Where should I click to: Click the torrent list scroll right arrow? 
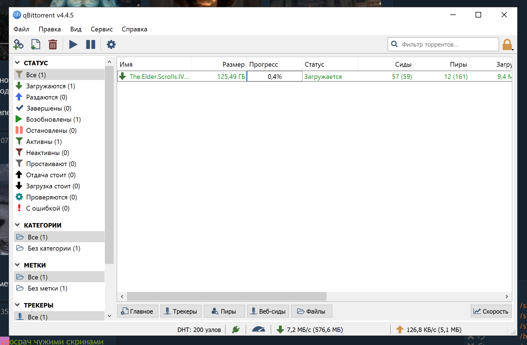[x=507, y=296]
